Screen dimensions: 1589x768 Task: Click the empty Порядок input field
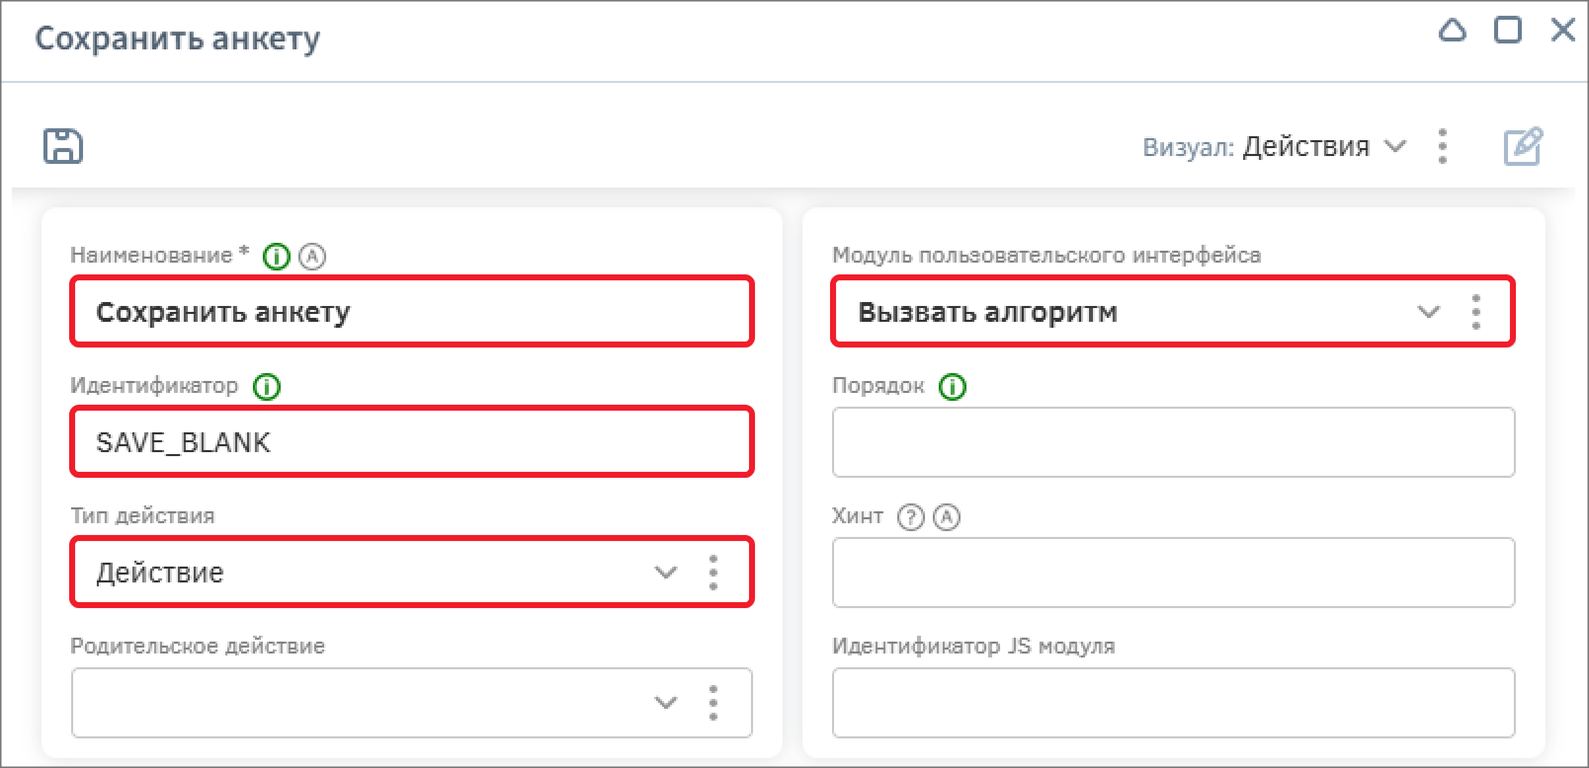pos(1173,442)
